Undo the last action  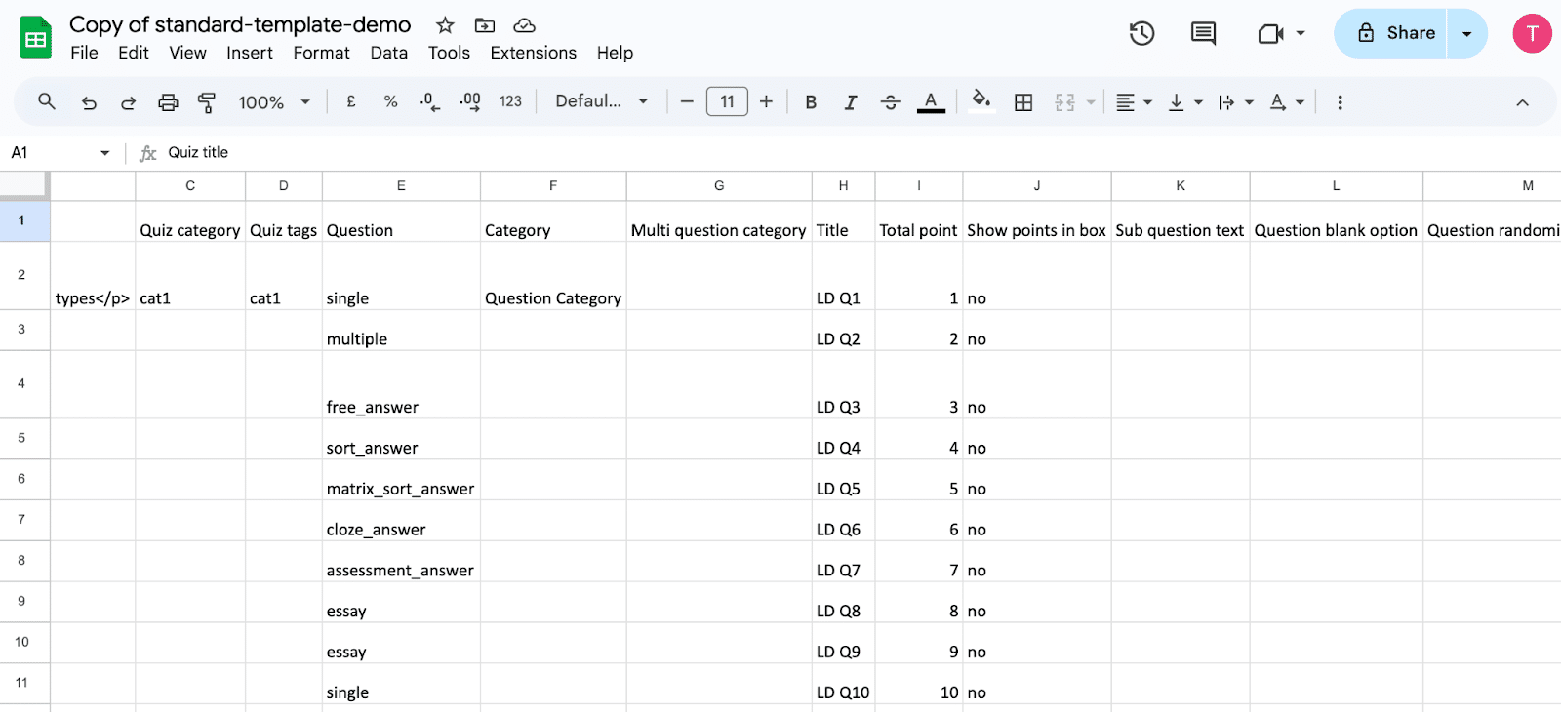(89, 102)
